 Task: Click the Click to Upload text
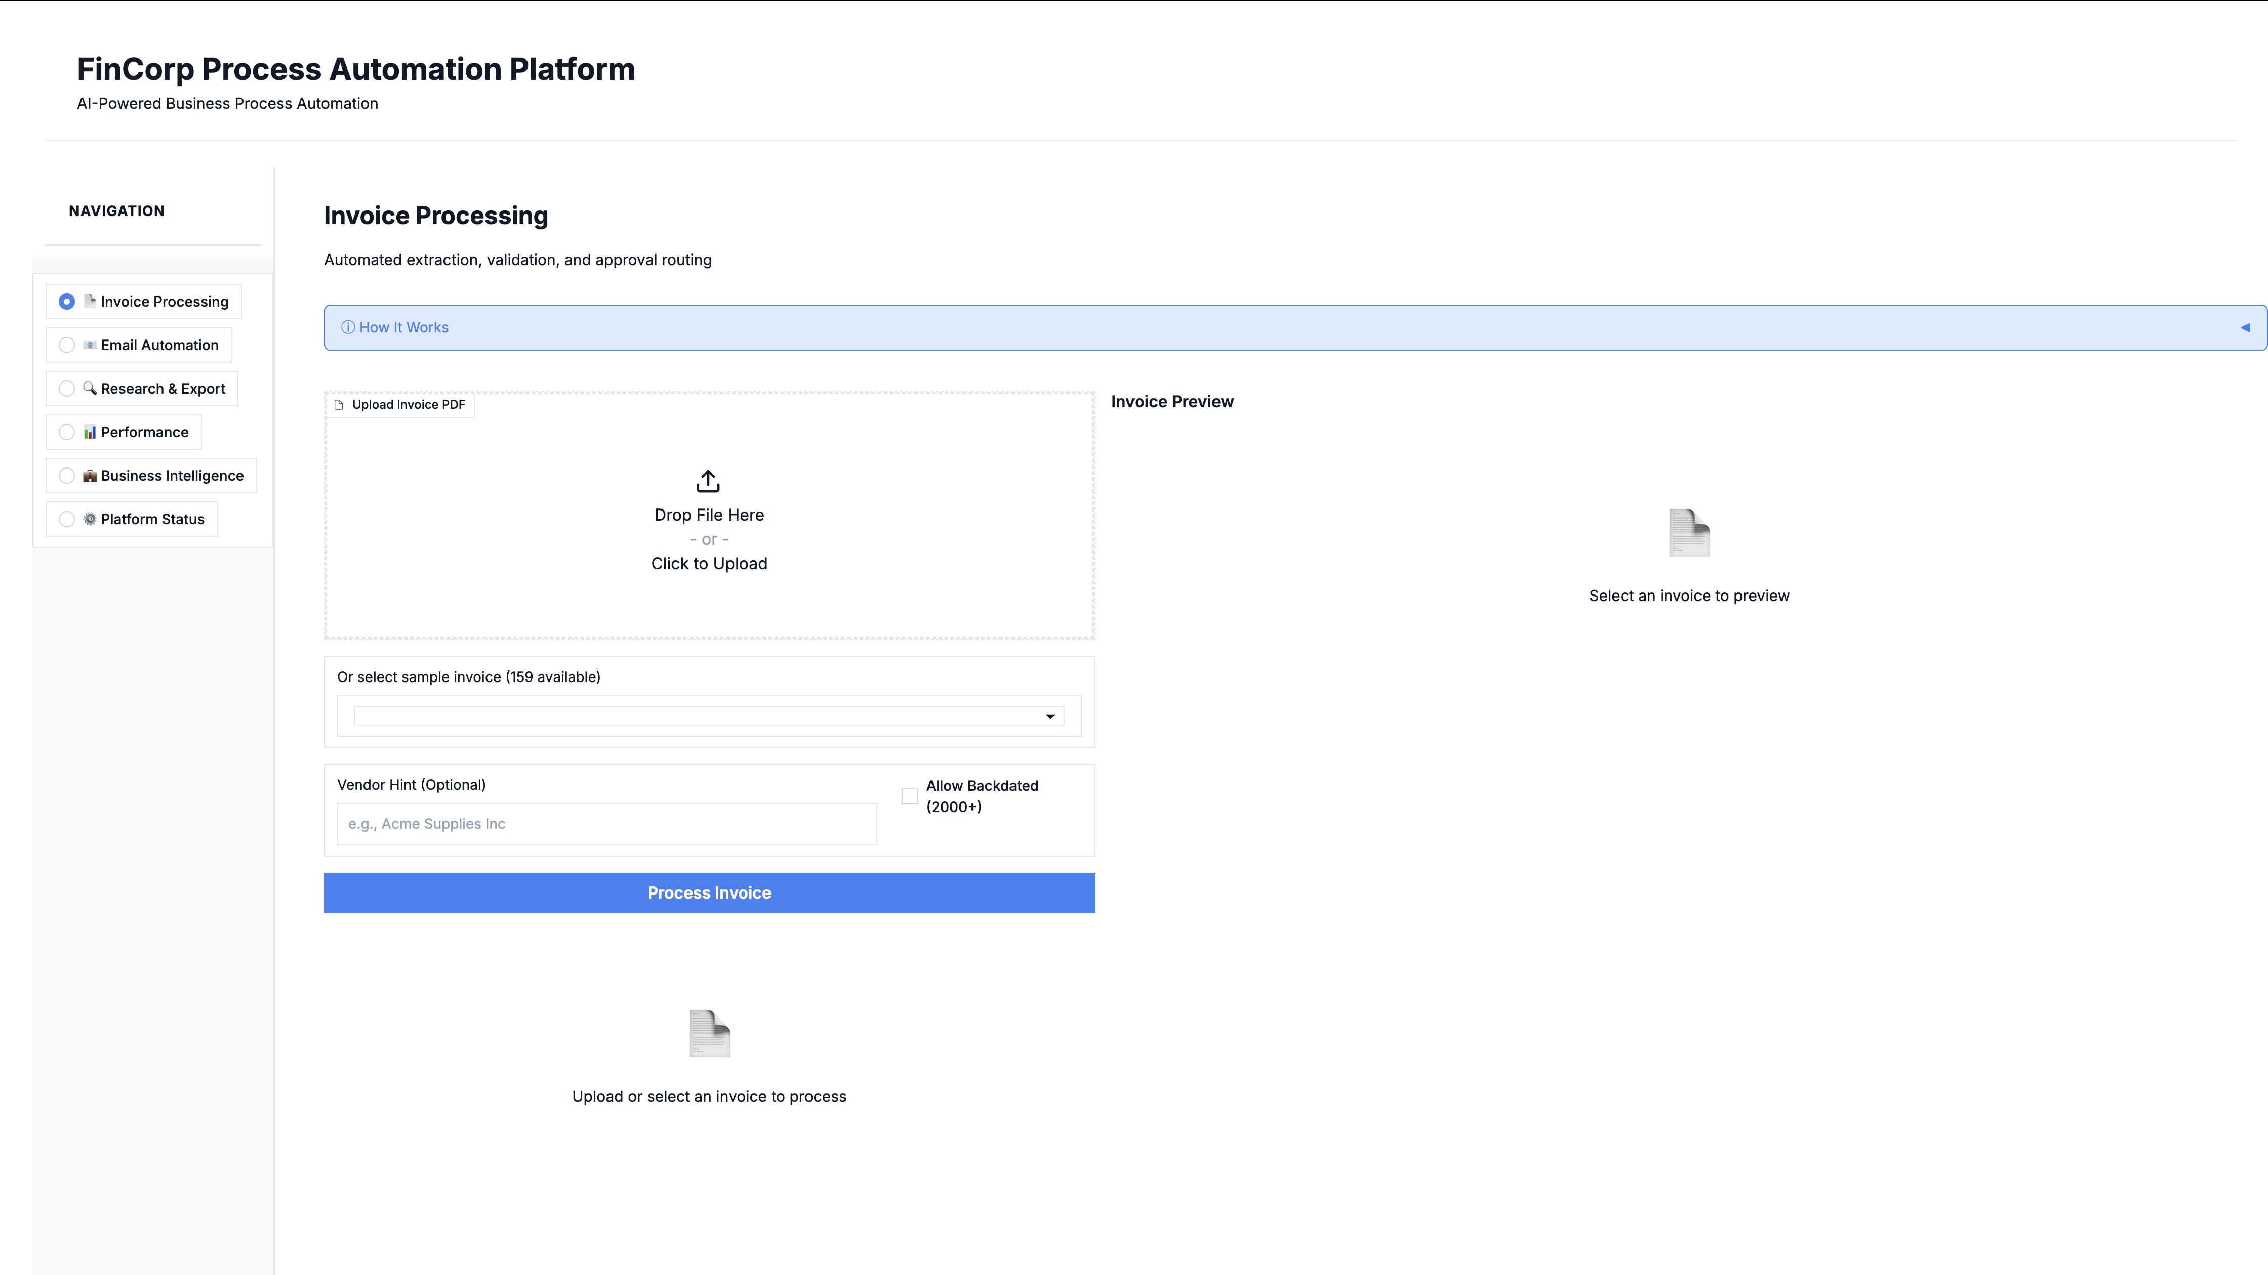[709, 563]
